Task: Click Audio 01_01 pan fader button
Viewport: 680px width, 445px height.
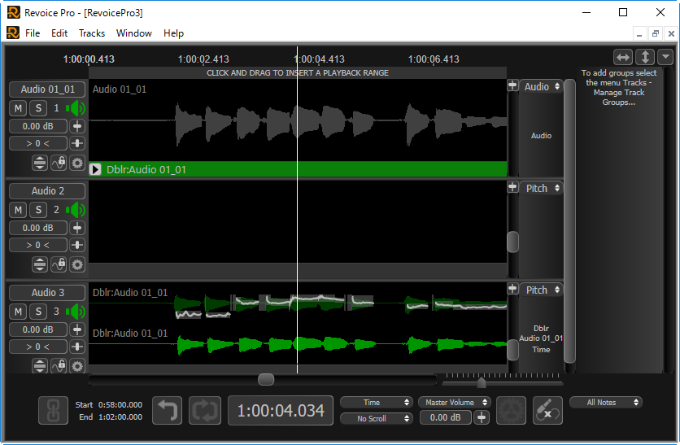Action: pos(77,143)
